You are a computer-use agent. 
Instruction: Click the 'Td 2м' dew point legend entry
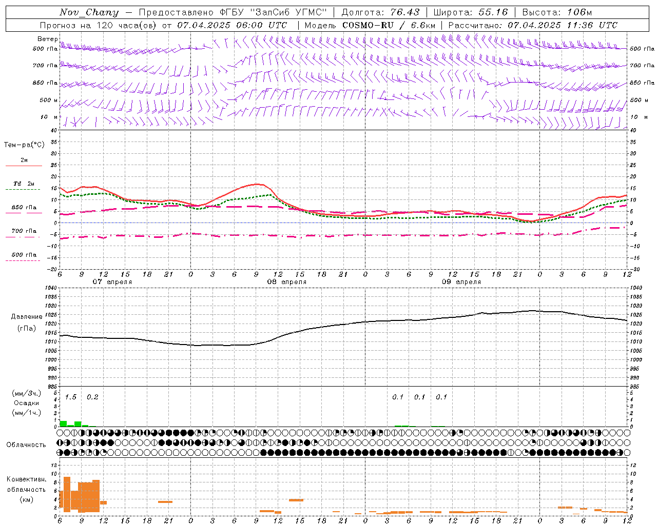coord(24,184)
